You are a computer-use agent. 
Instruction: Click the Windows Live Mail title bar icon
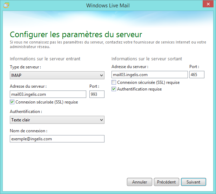(x=6, y=5)
